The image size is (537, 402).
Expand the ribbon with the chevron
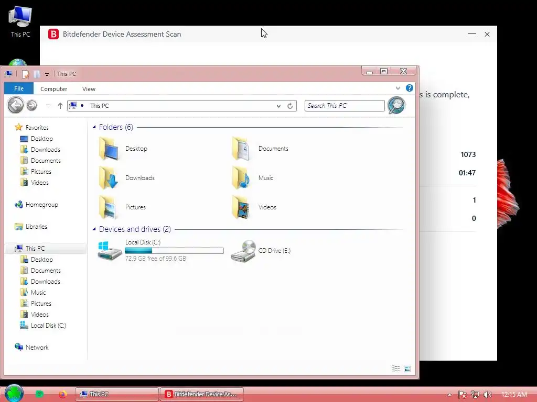coord(398,88)
